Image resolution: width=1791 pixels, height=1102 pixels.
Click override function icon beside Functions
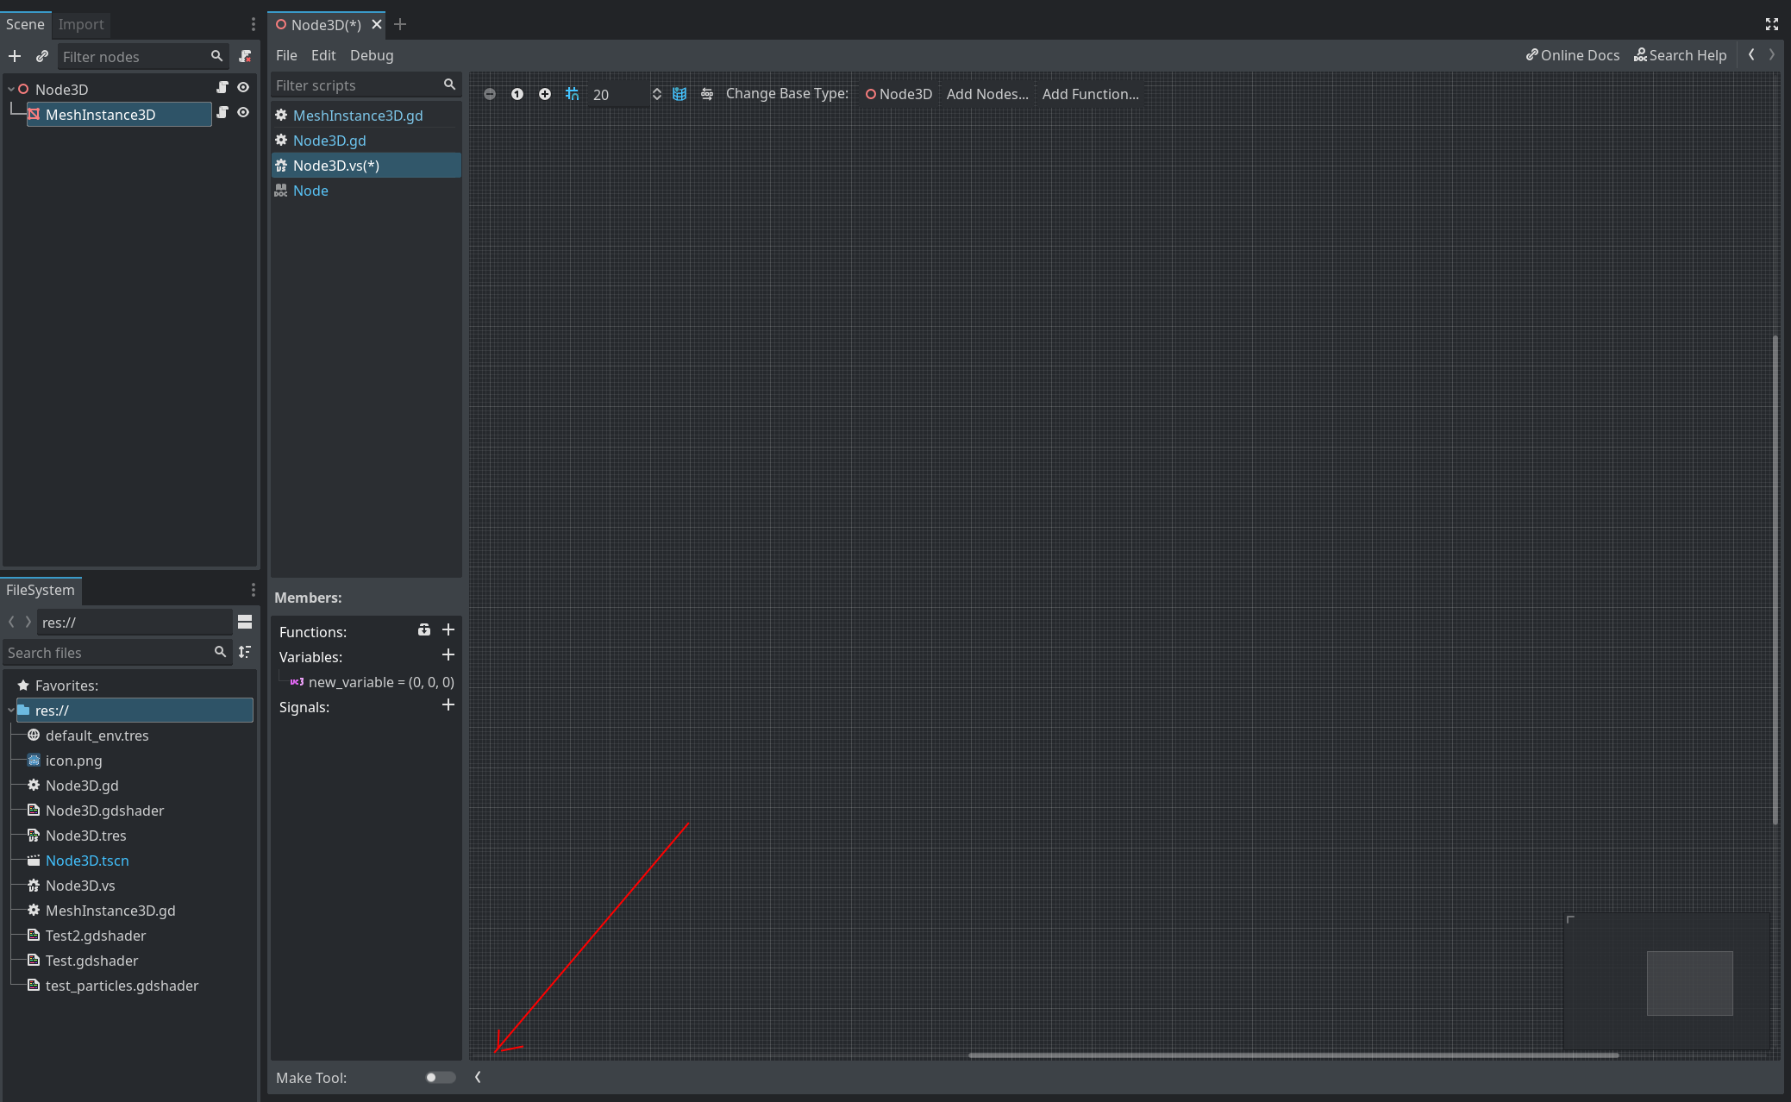coord(424,630)
